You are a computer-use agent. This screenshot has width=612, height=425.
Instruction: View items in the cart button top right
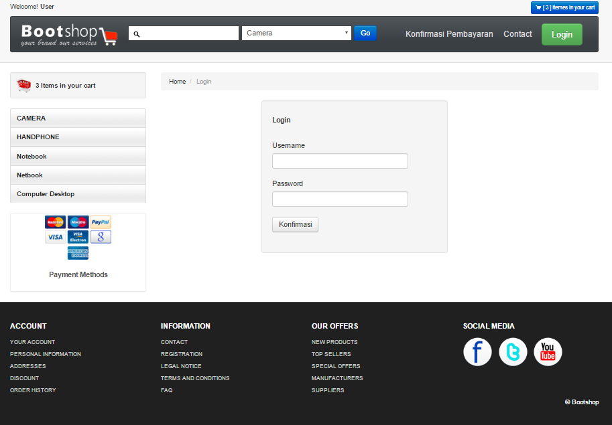[x=564, y=7]
